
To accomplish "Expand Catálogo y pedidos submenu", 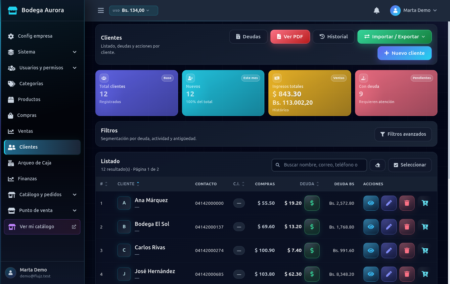I will click(42, 195).
